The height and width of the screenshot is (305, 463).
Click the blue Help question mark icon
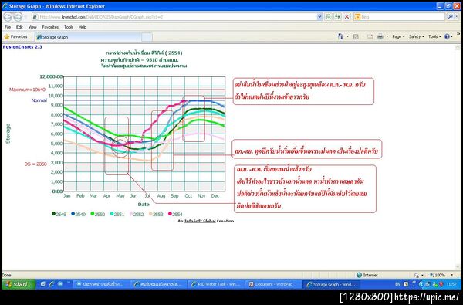(x=447, y=36)
